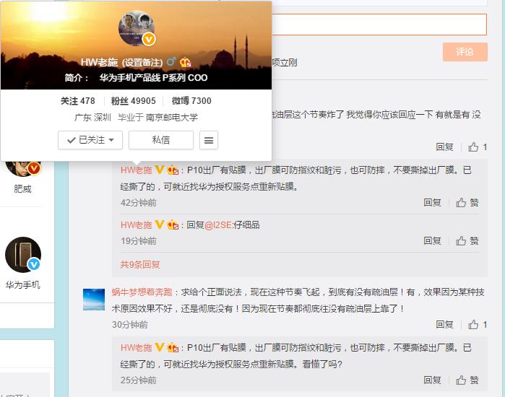Like the reply posted 19 minutes ago
505x397 pixels.
coord(467,241)
